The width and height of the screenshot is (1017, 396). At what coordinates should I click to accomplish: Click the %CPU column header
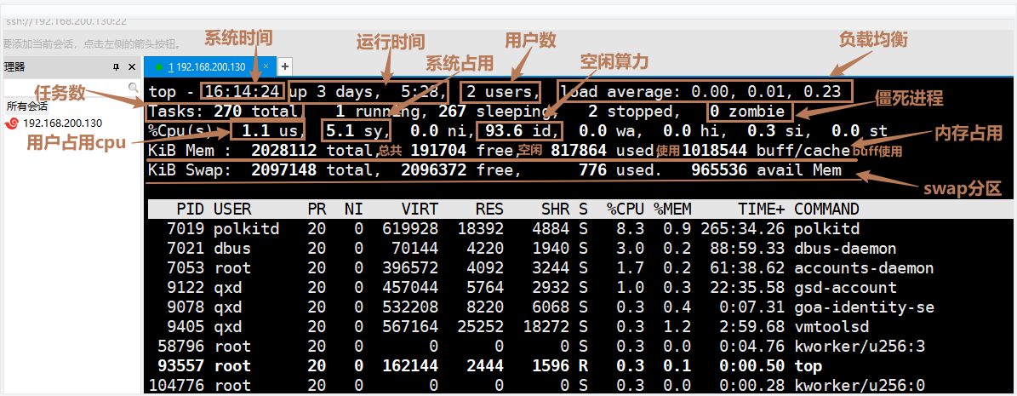coord(626,209)
